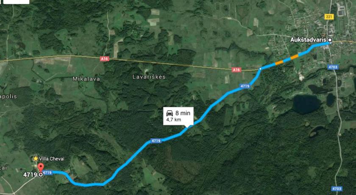The height and width of the screenshot is (195, 356).
Task: Click the Aukštadvaris town label
Action: [x=309, y=40]
